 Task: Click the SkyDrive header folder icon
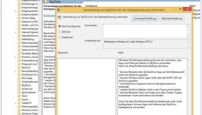point(46,1)
